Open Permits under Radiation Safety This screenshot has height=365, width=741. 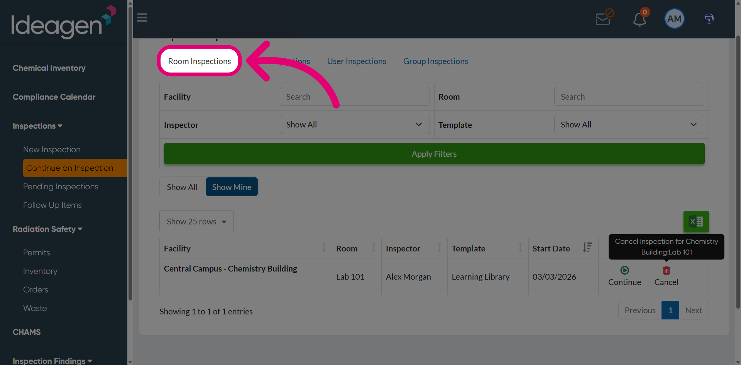coord(36,253)
